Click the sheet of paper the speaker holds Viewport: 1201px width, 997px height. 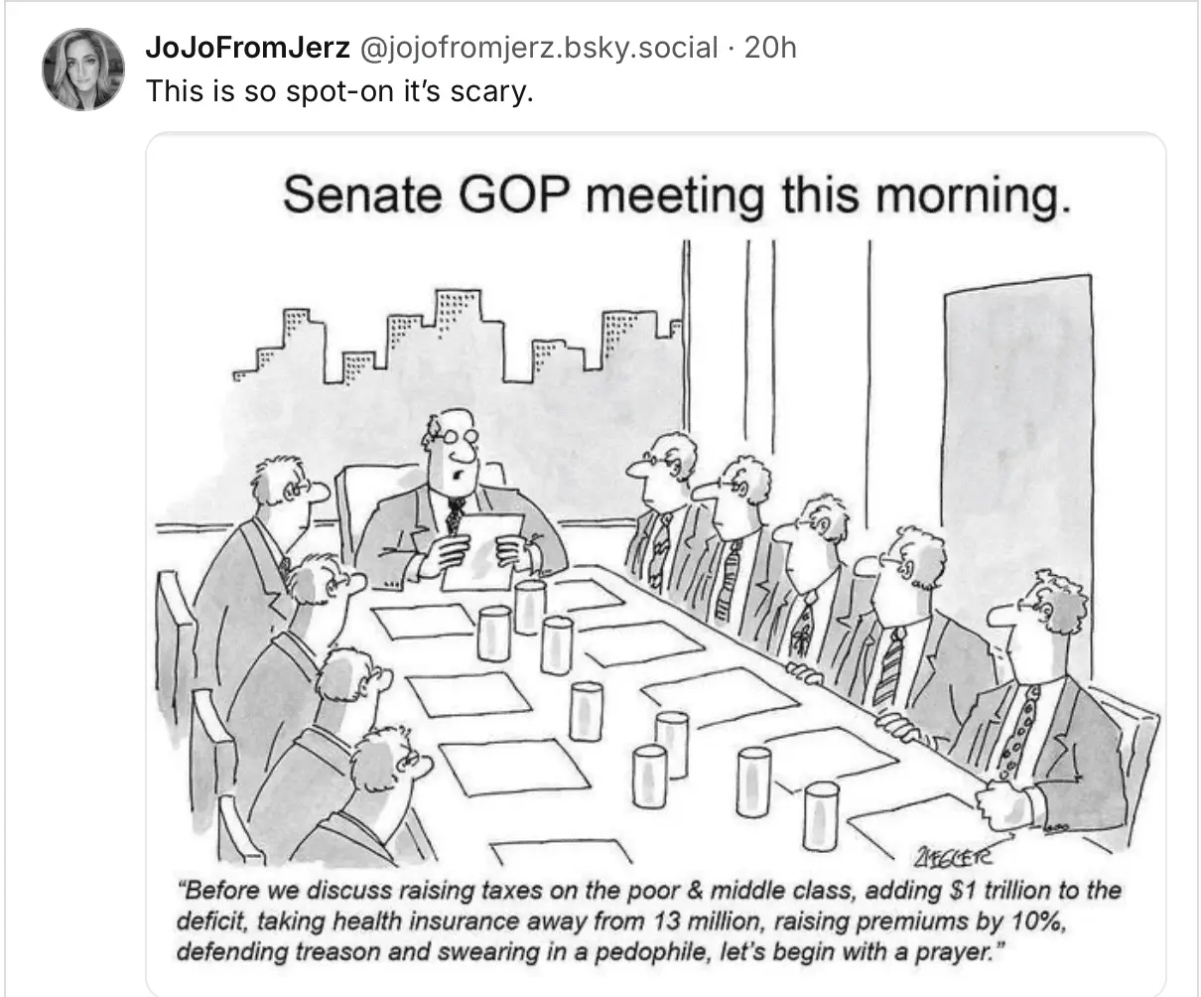[x=481, y=551]
